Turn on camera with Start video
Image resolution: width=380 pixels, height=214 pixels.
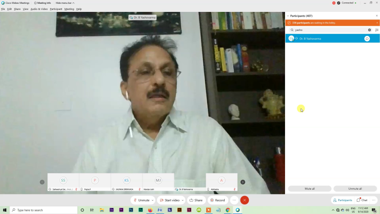tap(170, 200)
